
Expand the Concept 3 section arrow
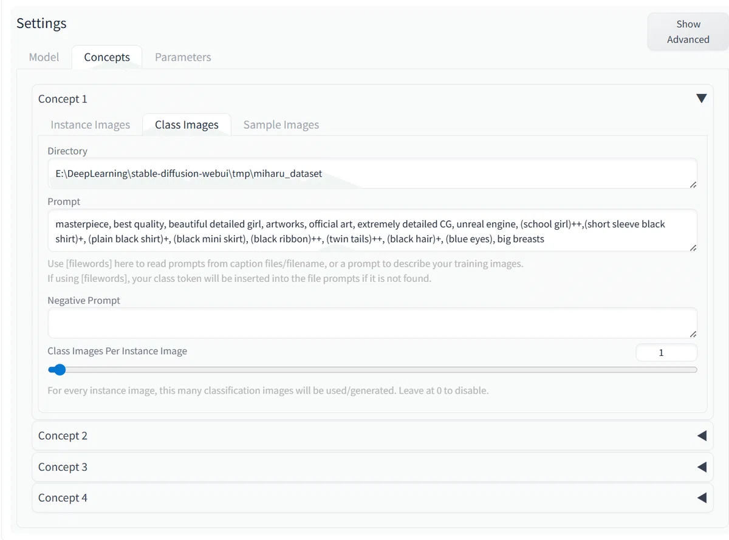[x=702, y=467]
